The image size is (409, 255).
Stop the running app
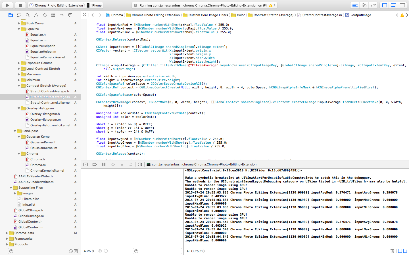20,5
